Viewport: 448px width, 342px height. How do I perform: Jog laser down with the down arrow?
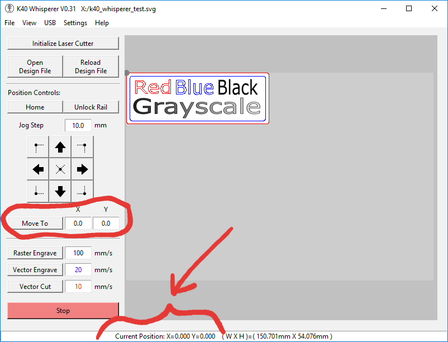[x=60, y=192]
